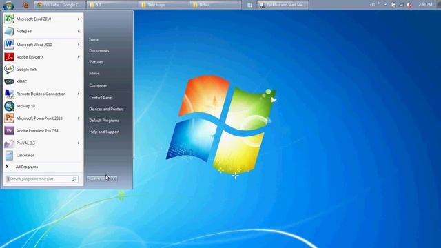Switch to the Debut taskbar button
Viewport: 441px width, 248px height.
216,5
